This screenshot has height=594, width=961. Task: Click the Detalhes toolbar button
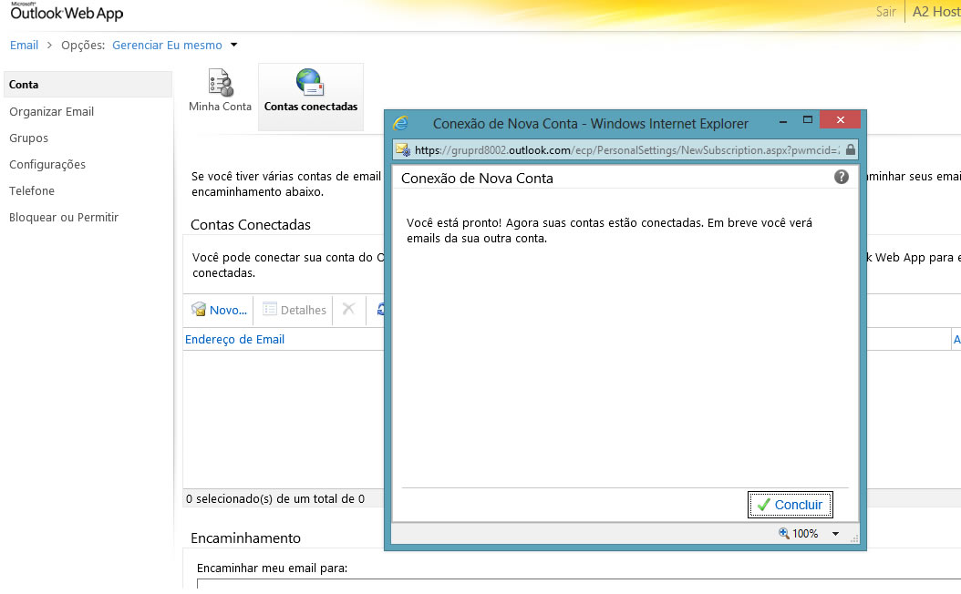[x=294, y=310]
